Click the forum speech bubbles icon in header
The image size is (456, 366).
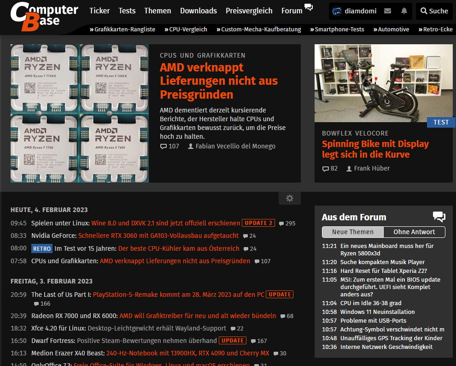(x=309, y=7)
